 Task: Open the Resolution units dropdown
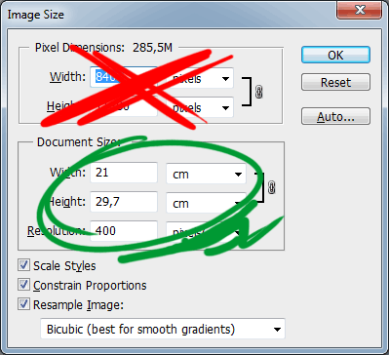[206, 232]
